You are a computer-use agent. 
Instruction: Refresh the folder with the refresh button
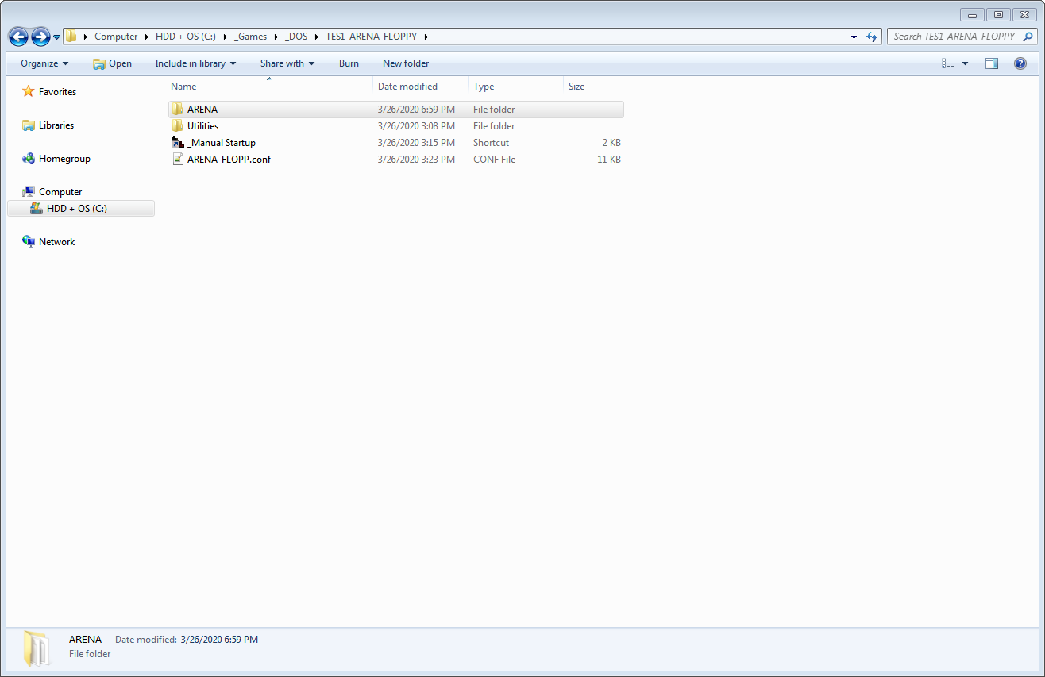pos(872,37)
